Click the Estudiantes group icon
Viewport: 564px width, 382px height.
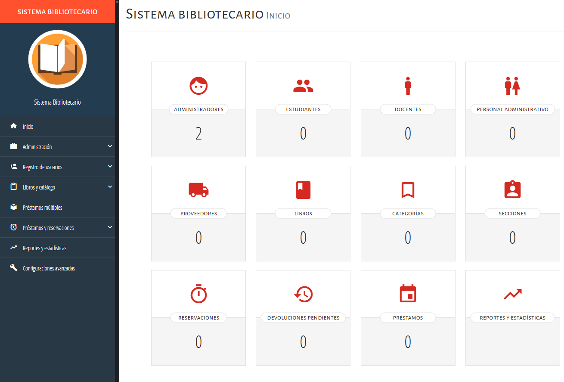[303, 86]
